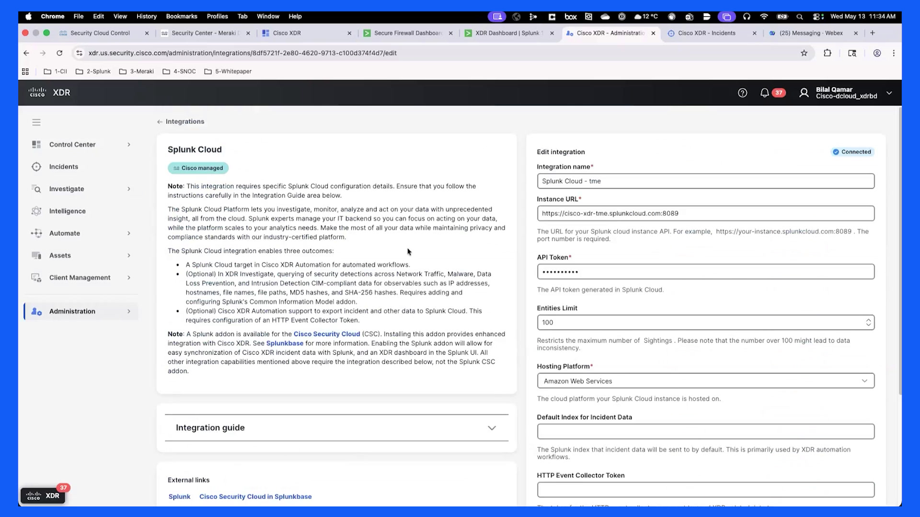Click the Cisco XDR logo in header
Viewport: 920px width, 517px height.
49,92
